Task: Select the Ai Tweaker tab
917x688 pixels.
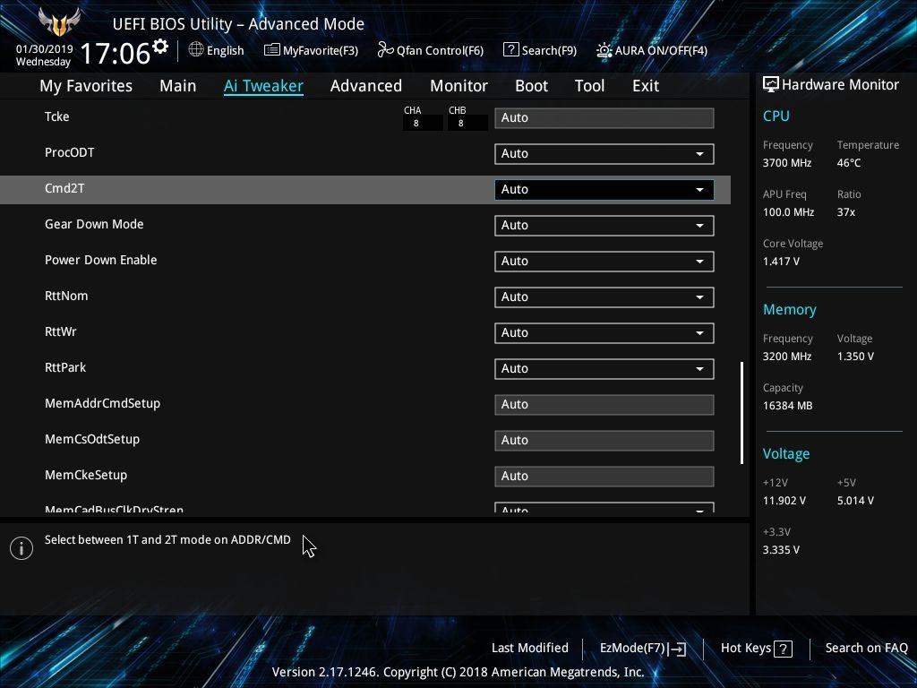Action: (263, 86)
